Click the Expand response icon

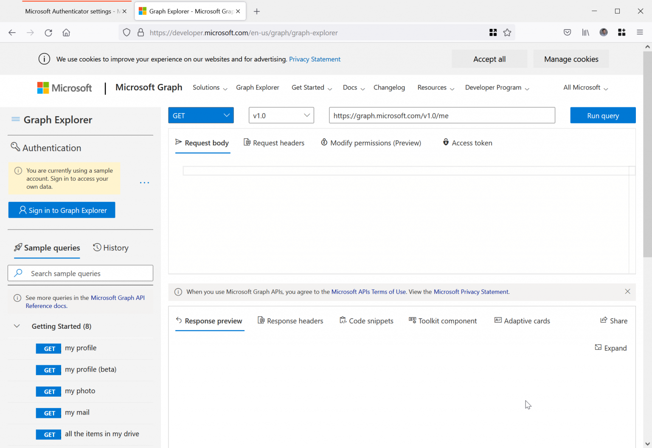coord(598,347)
